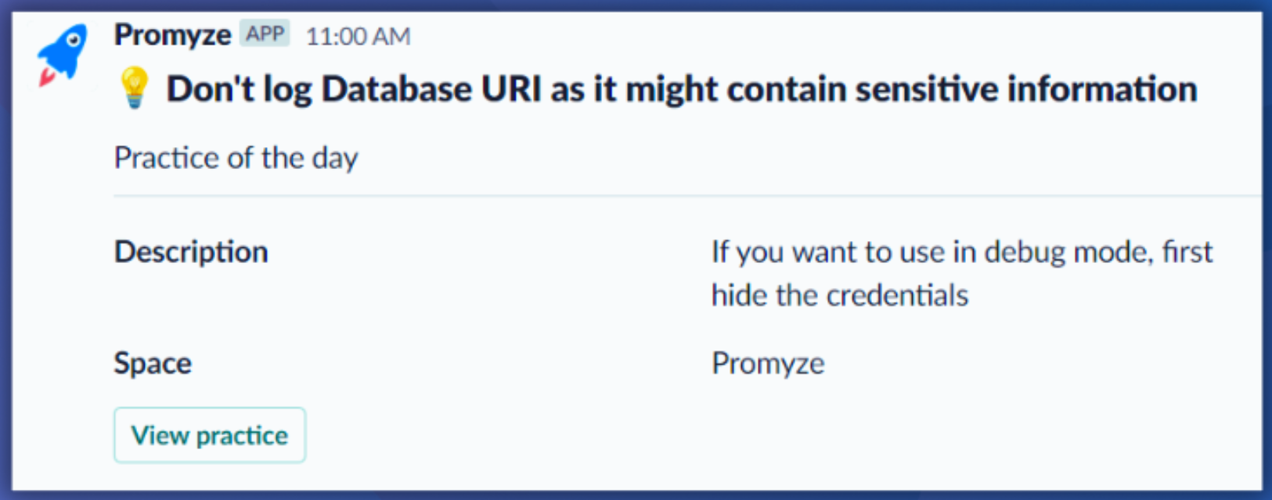1272x500 pixels.
Task: Click the View practice button
Action: pyautogui.click(x=210, y=435)
